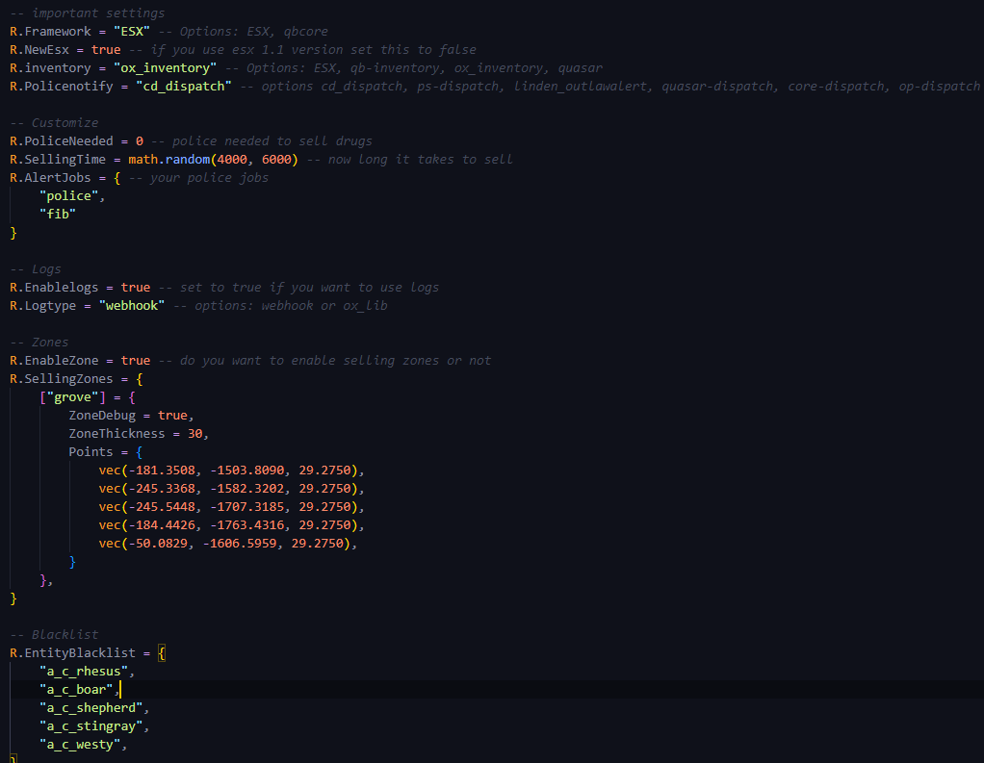Click the ZoneThickness value 30
Screen dimensions: 984x763
195,433
